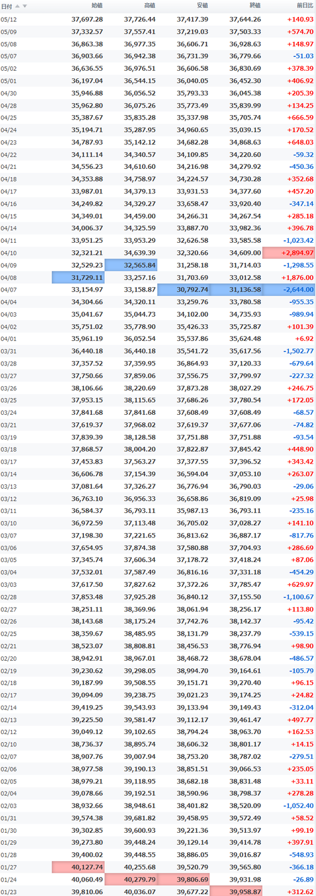Select the 05/12 date cell
The image size is (316, 896).
pyautogui.click(x=9, y=19)
